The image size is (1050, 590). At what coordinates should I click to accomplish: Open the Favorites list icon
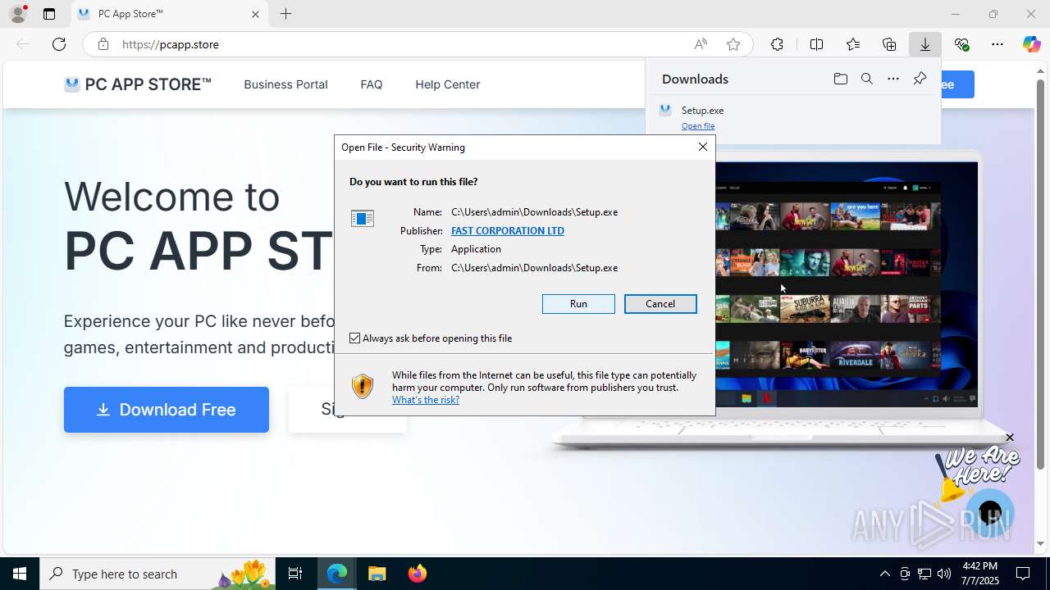click(853, 44)
